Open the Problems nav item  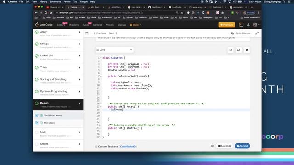pyautogui.click(x=74, y=25)
